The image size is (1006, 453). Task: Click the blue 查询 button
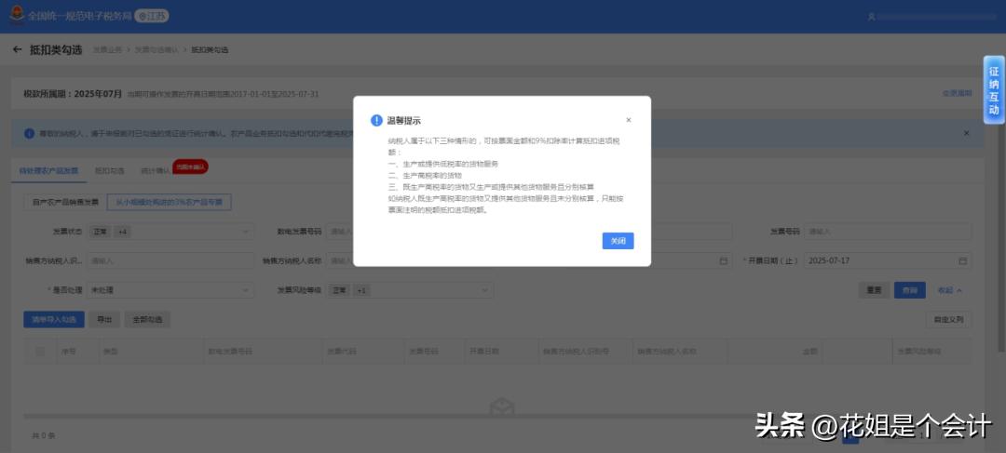click(x=910, y=290)
